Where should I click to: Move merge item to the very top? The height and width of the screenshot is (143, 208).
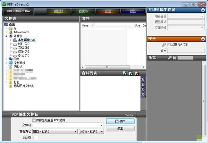(x=143, y=79)
